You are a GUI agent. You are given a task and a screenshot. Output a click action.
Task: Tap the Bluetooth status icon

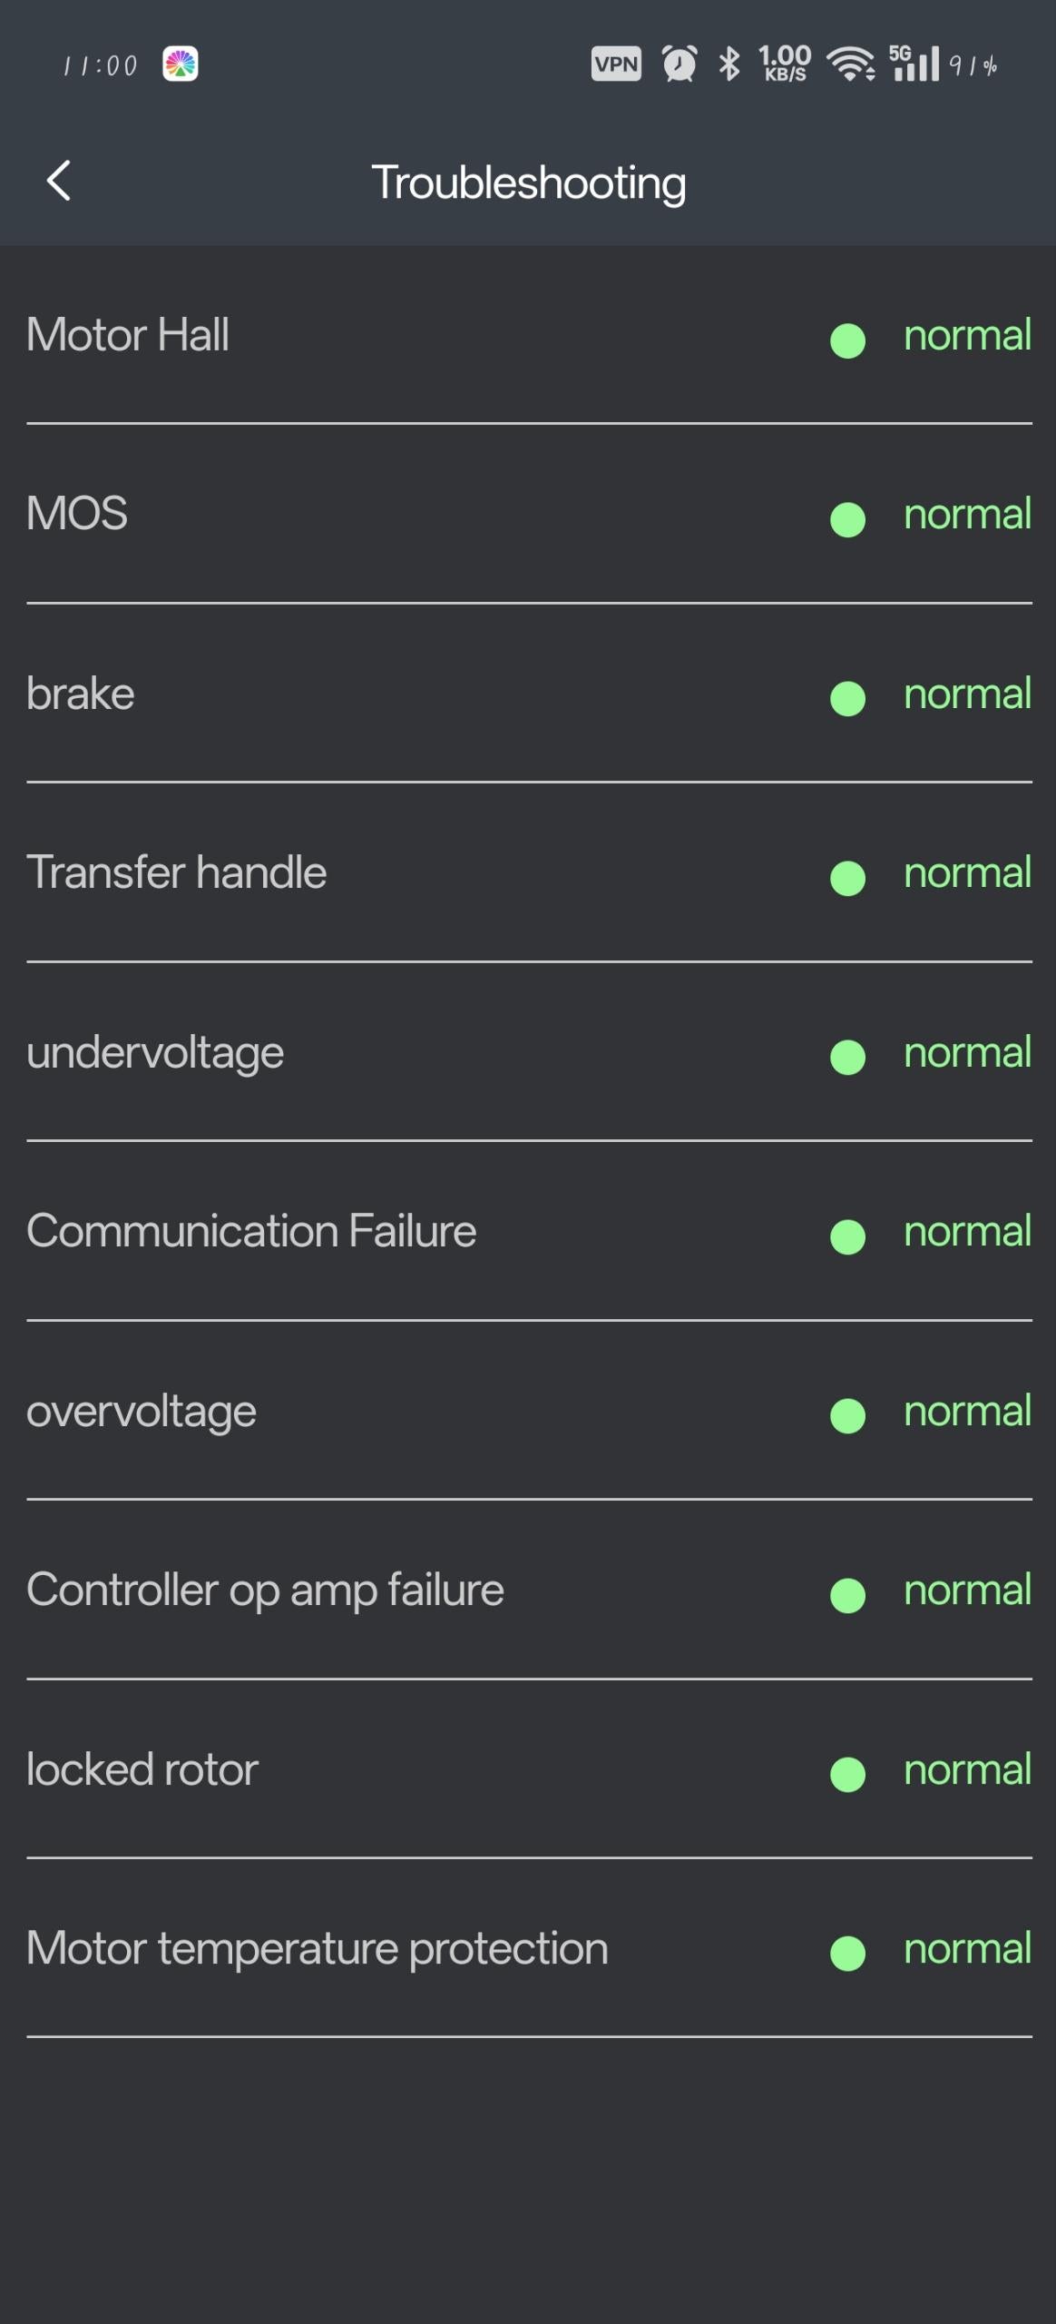click(729, 64)
